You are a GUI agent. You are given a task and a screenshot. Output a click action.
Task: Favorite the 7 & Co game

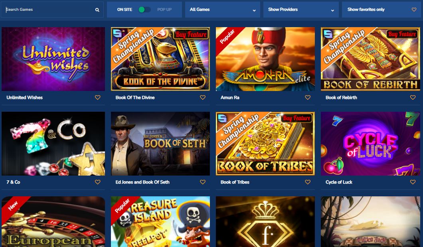pos(98,182)
